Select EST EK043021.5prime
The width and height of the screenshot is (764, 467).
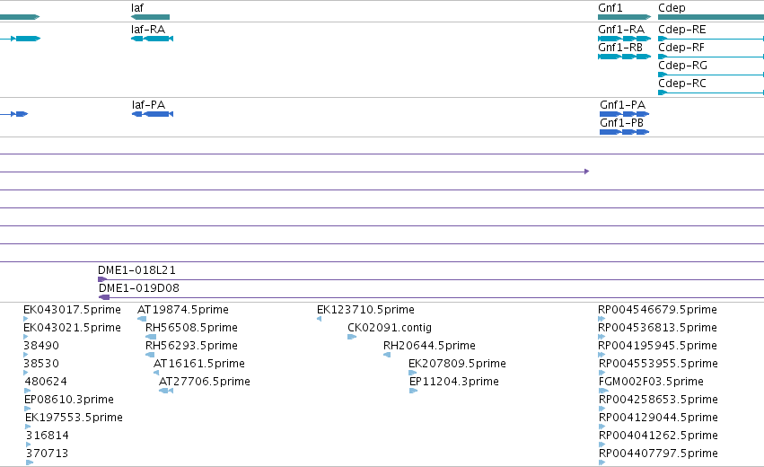coord(72,328)
